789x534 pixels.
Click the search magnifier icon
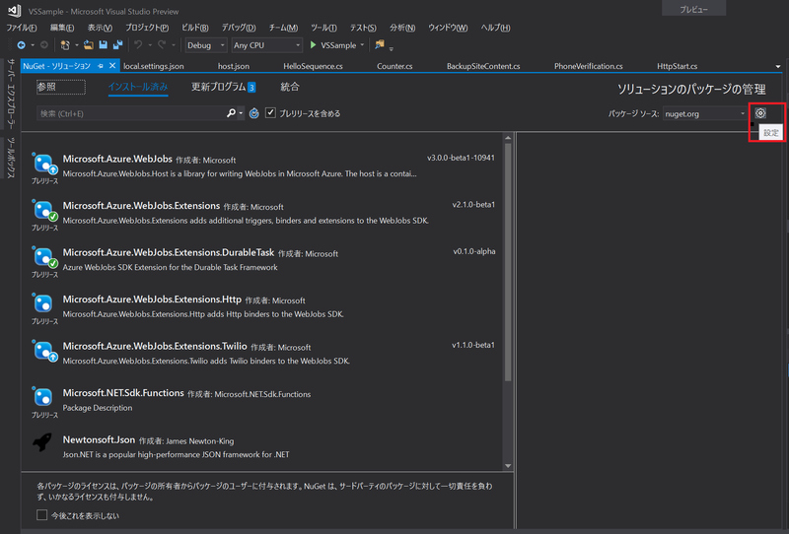click(x=231, y=113)
